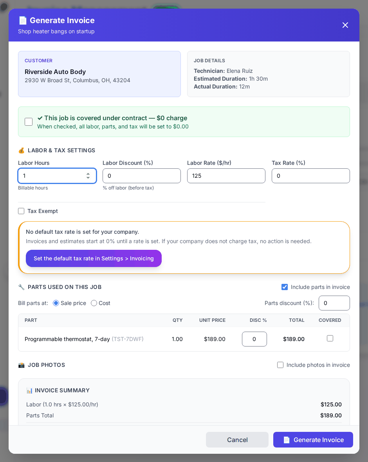Click the Cancel button
Screen dimensions: 368x462
point(237,440)
